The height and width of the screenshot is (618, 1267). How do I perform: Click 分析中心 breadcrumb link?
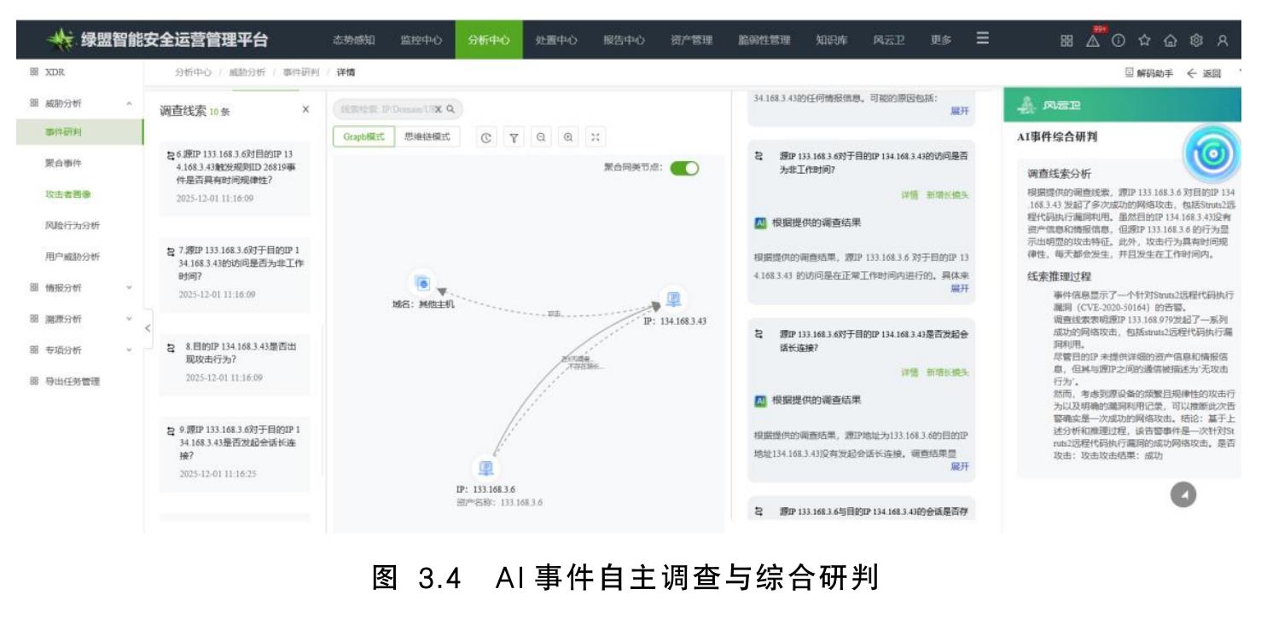194,73
